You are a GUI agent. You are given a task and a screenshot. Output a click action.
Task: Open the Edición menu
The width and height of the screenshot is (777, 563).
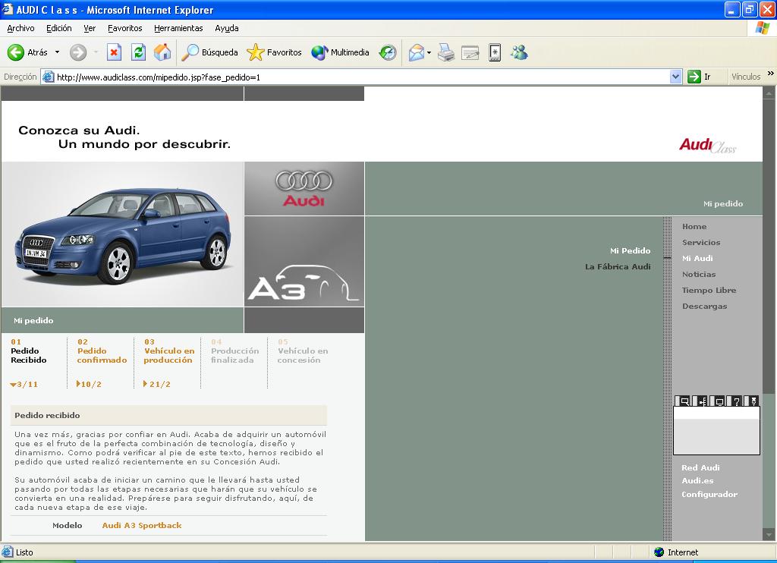pyautogui.click(x=59, y=28)
